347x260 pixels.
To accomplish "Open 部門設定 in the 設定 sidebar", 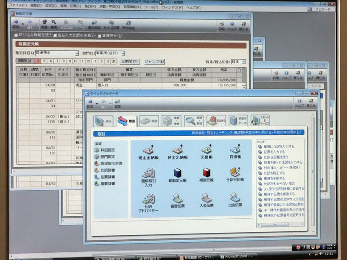I will (105, 156).
